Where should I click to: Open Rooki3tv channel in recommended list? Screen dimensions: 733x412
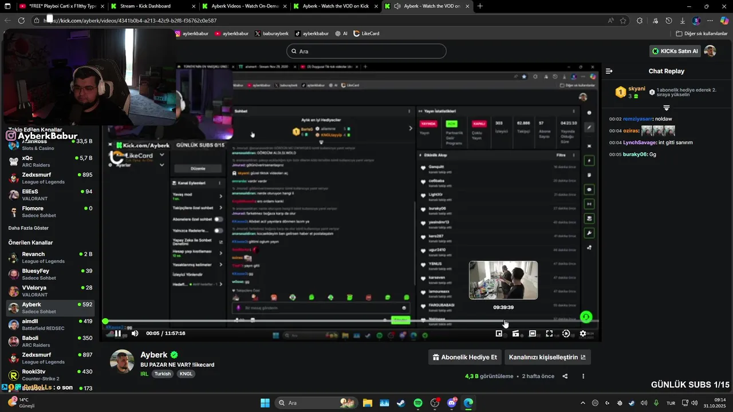(50, 375)
